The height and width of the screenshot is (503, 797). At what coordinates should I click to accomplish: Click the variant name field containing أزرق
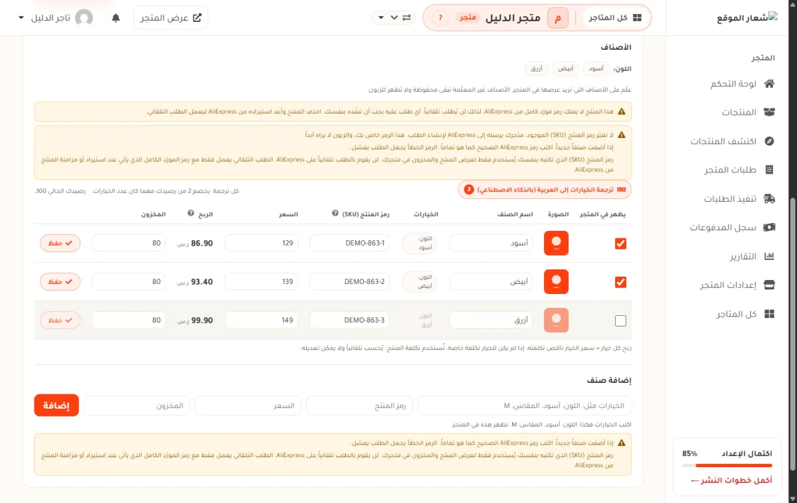[x=492, y=321]
